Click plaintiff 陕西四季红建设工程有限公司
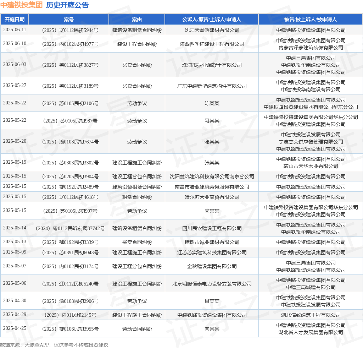 212,44
